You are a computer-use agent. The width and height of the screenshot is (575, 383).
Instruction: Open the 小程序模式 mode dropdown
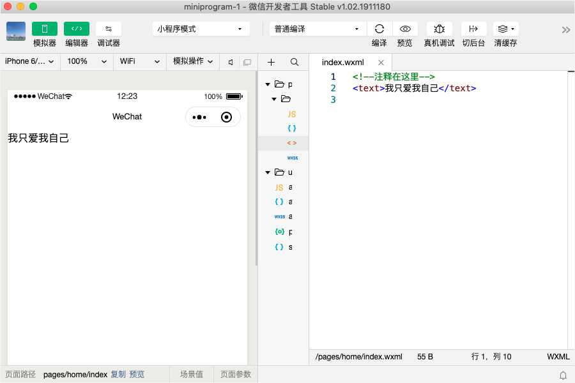201,29
